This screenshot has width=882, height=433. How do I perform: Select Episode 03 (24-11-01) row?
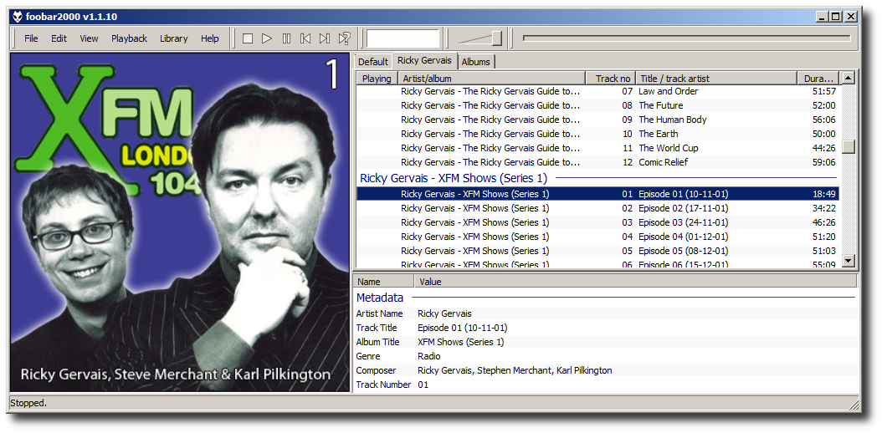[598, 222]
